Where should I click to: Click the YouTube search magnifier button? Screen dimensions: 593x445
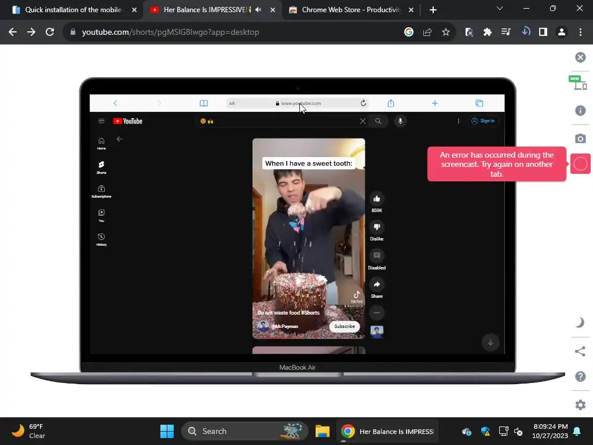pyautogui.click(x=378, y=121)
